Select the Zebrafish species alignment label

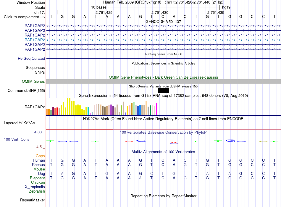pyautogui.click(x=37, y=191)
